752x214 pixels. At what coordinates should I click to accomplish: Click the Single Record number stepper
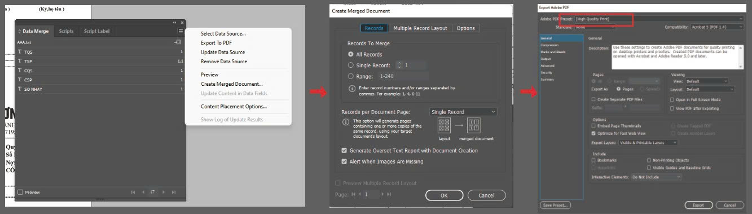(399, 65)
